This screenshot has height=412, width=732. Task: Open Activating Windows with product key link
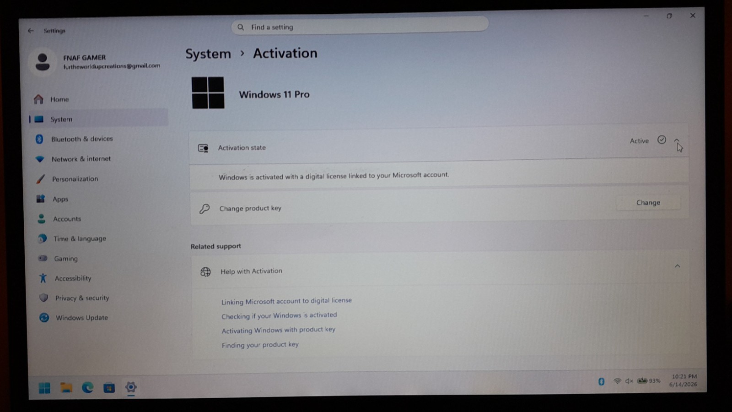coord(279,330)
